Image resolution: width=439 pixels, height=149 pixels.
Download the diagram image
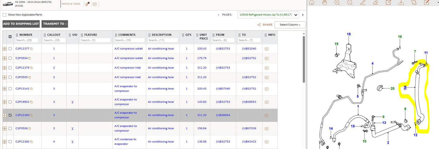401,3
